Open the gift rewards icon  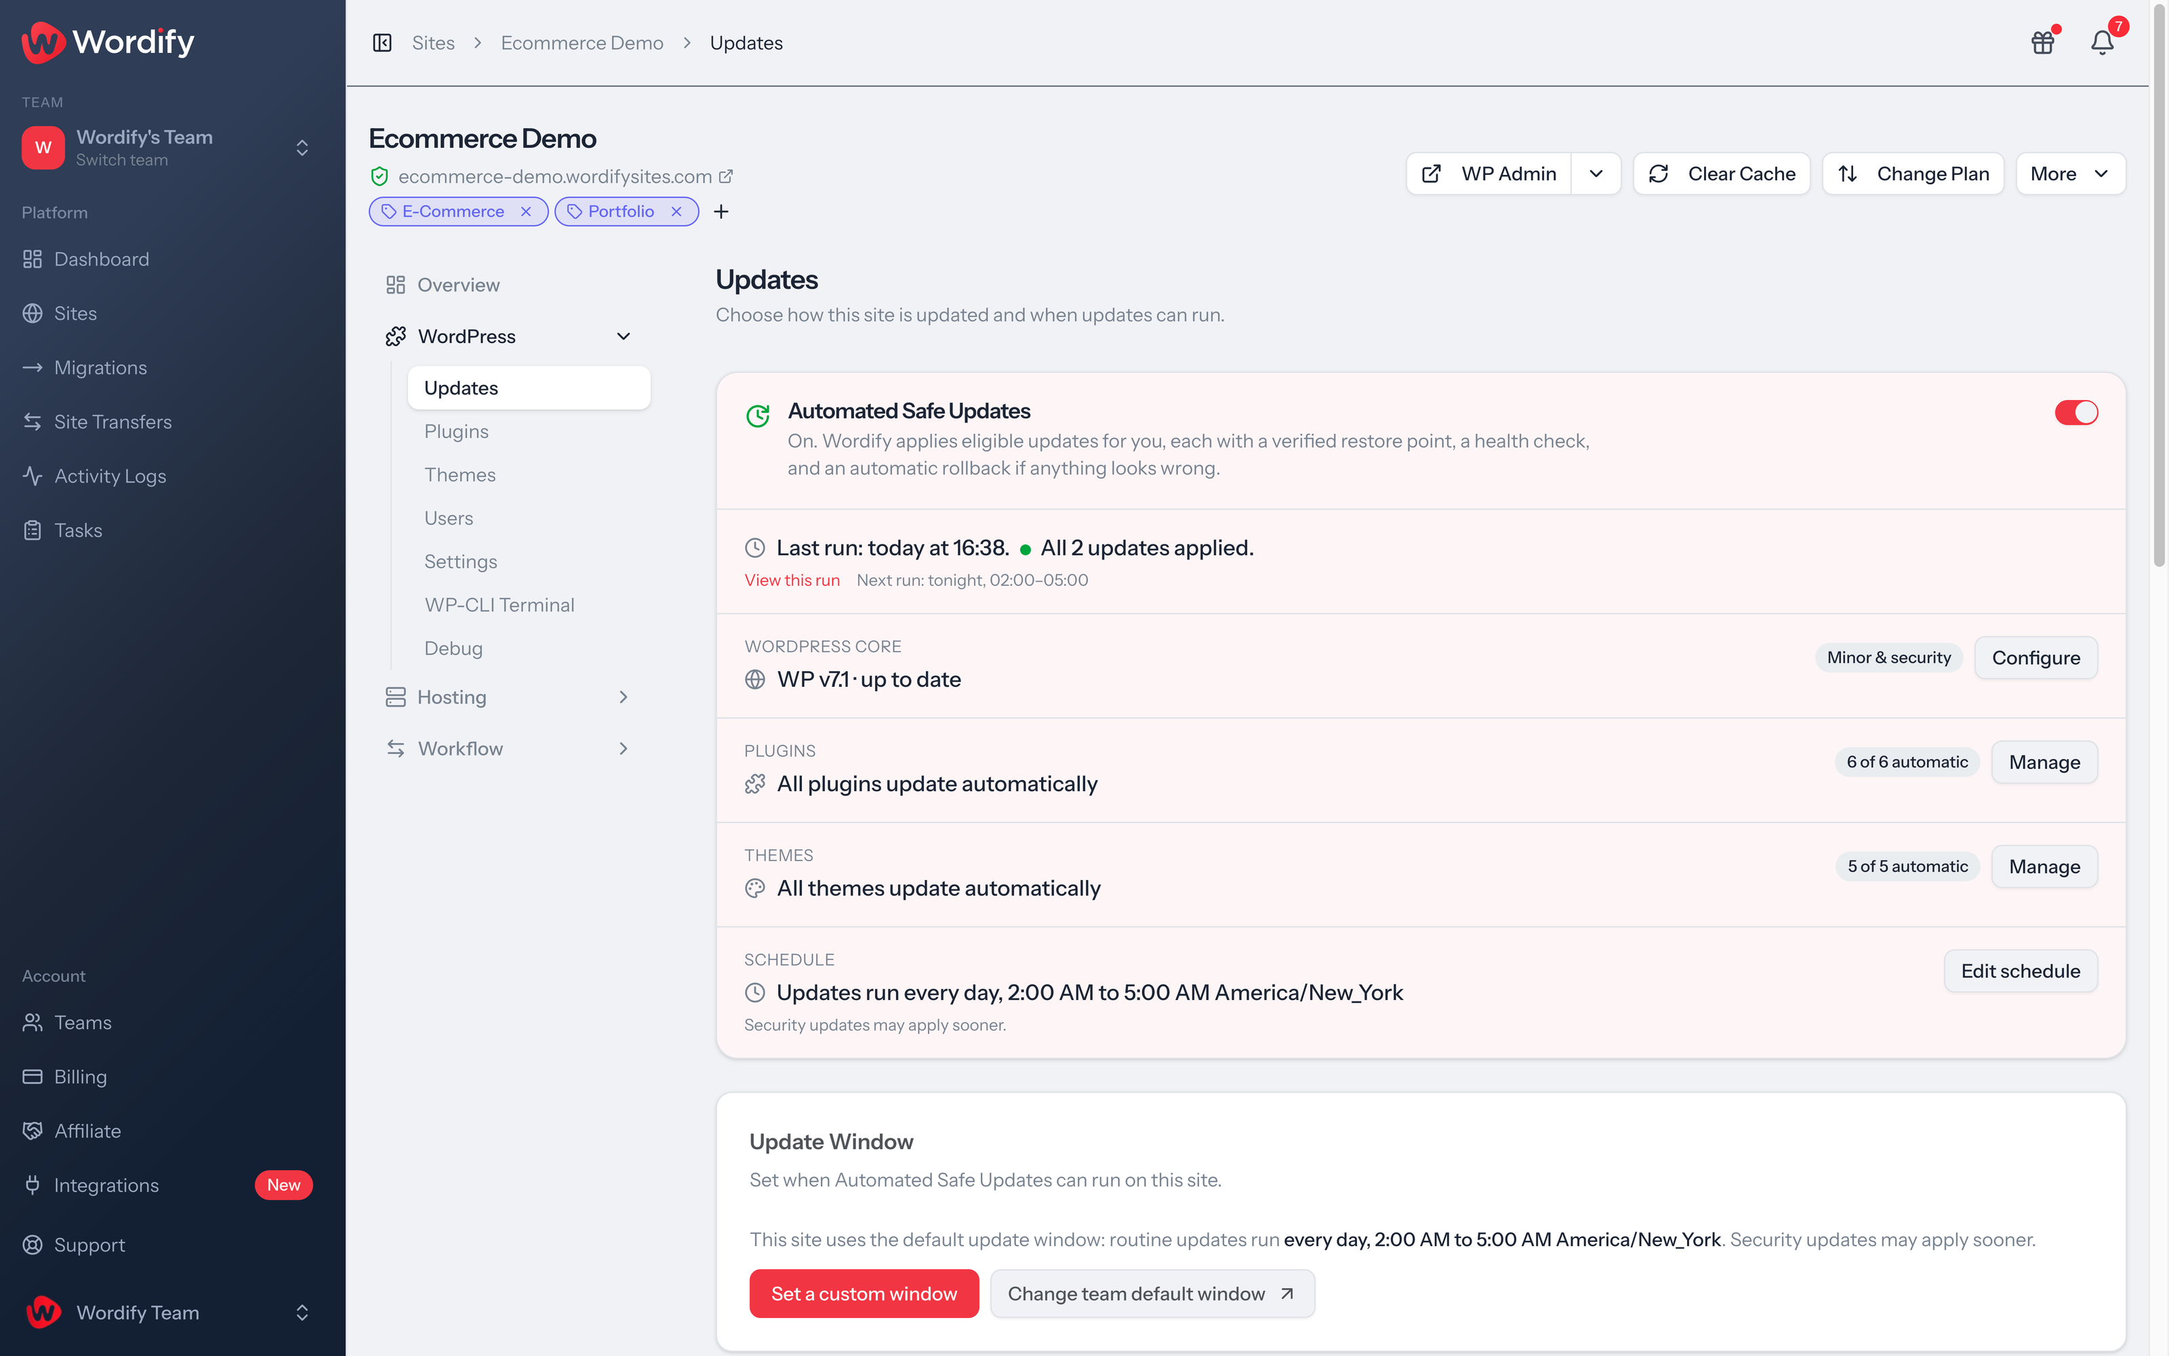[x=2043, y=42]
